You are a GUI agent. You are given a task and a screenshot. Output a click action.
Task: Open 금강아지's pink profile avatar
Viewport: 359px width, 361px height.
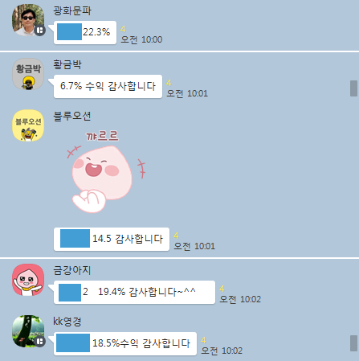28,280
